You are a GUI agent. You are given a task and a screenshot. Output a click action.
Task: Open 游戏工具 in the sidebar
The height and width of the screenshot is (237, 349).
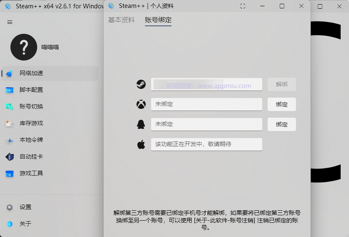50,173
